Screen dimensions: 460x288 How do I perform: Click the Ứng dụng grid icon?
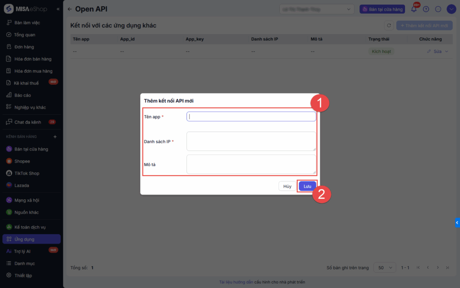[x=9, y=239]
